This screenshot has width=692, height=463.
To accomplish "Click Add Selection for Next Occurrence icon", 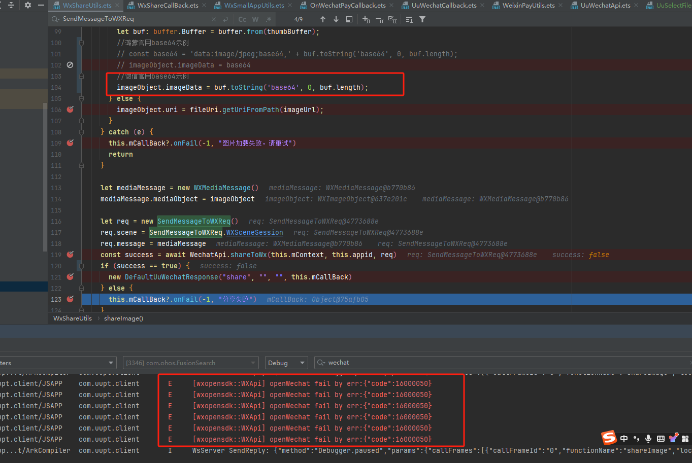I will coord(366,19).
